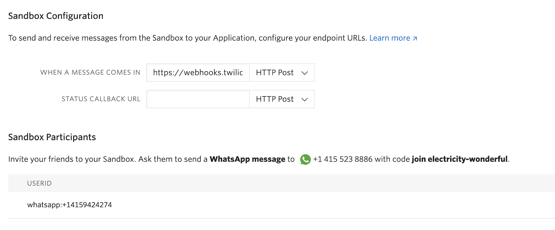The width and height of the screenshot is (555, 230).
Task: Click the +1 415 523 8886 phone number
Action: [343, 159]
